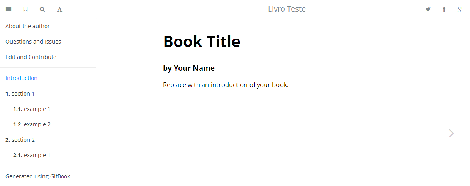Open font settings icon

click(59, 9)
